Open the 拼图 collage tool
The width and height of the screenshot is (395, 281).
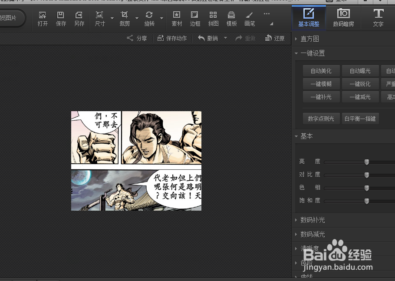click(213, 19)
